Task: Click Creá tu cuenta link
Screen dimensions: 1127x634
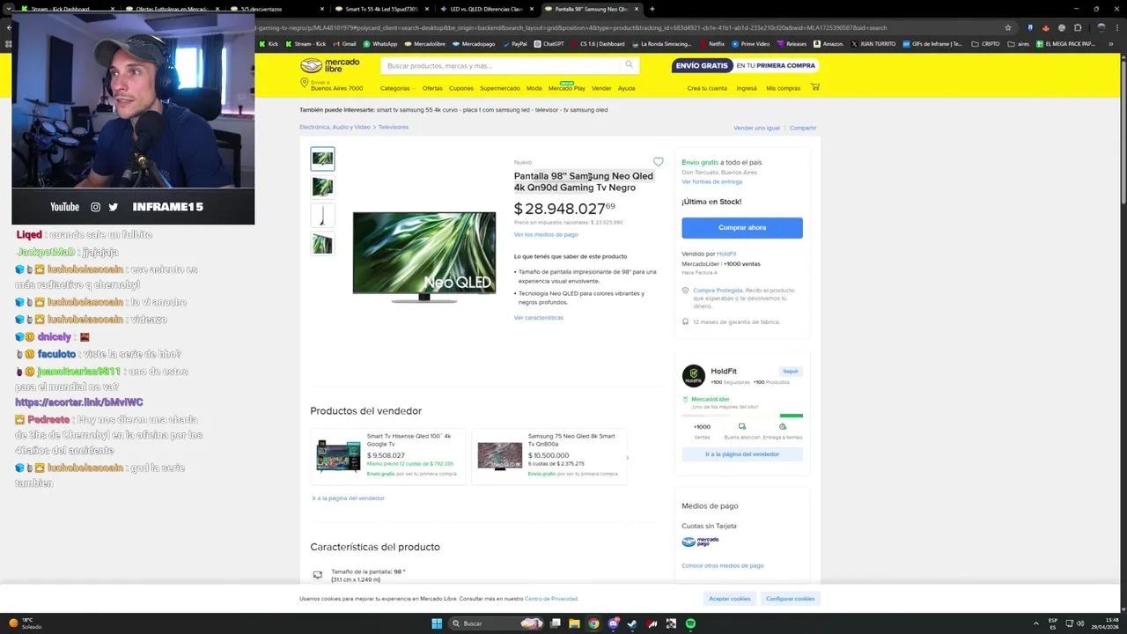Action: tap(707, 88)
